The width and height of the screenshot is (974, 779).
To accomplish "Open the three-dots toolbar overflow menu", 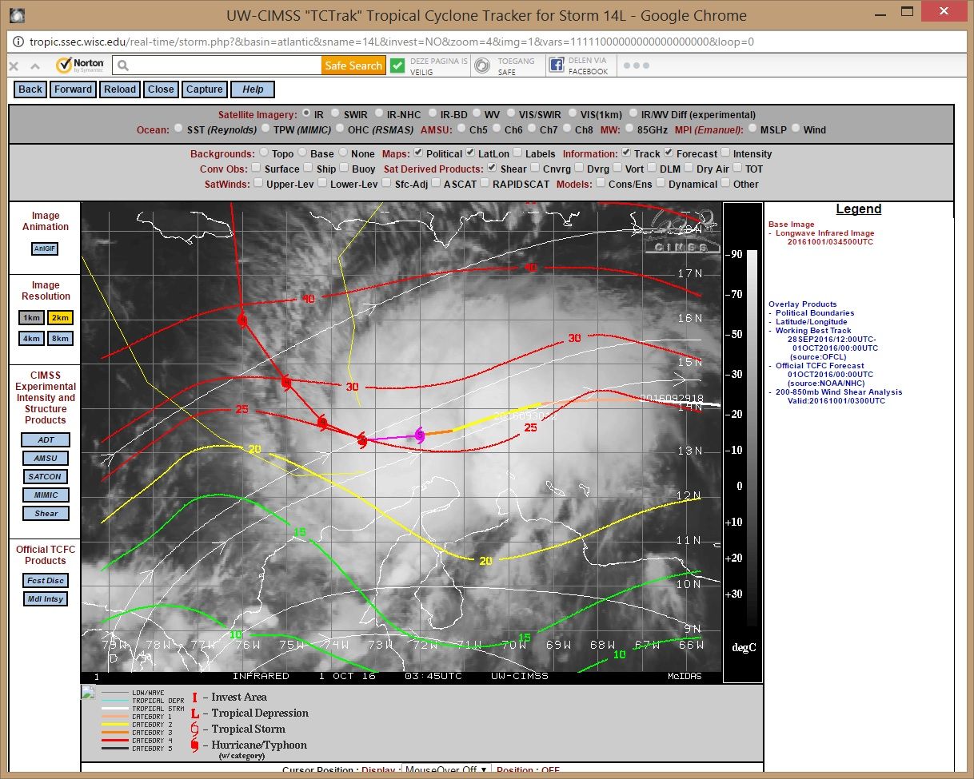I will coord(636,66).
